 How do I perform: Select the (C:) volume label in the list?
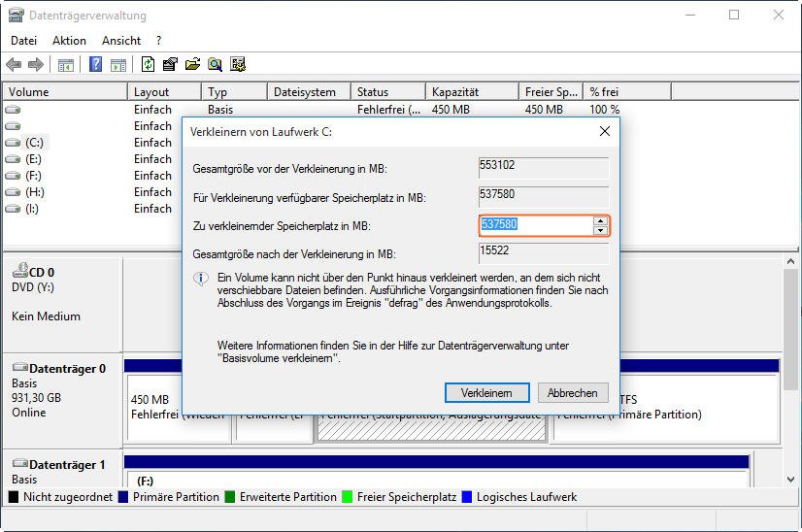click(35, 143)
